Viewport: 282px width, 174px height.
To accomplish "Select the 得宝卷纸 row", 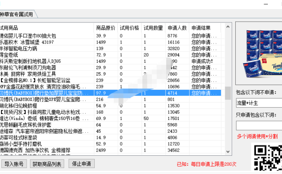I will tap(110, 54).
